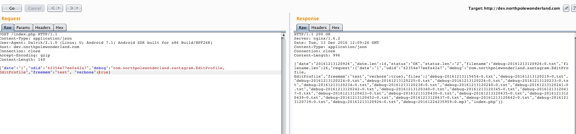Open the Request Headers tab
The height and width of the screenshot is (134, 576).
(x=43, y=27)
